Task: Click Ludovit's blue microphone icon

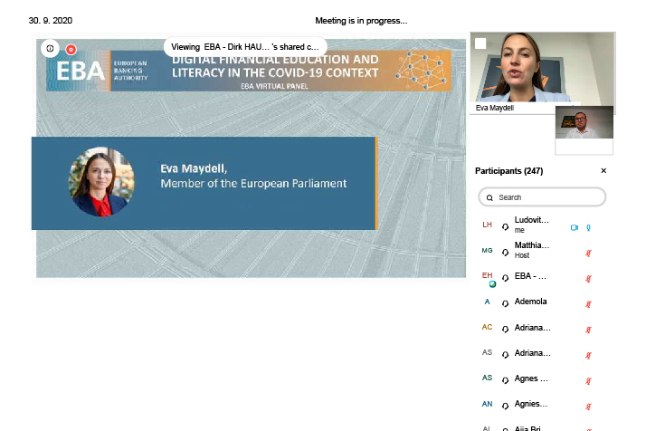Action: [x=588, y=227]
